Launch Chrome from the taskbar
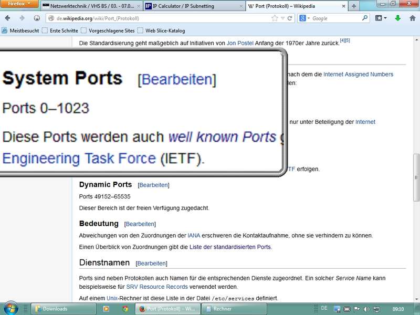The height and width of the screenshot is (315, 420). coord(125,309)
